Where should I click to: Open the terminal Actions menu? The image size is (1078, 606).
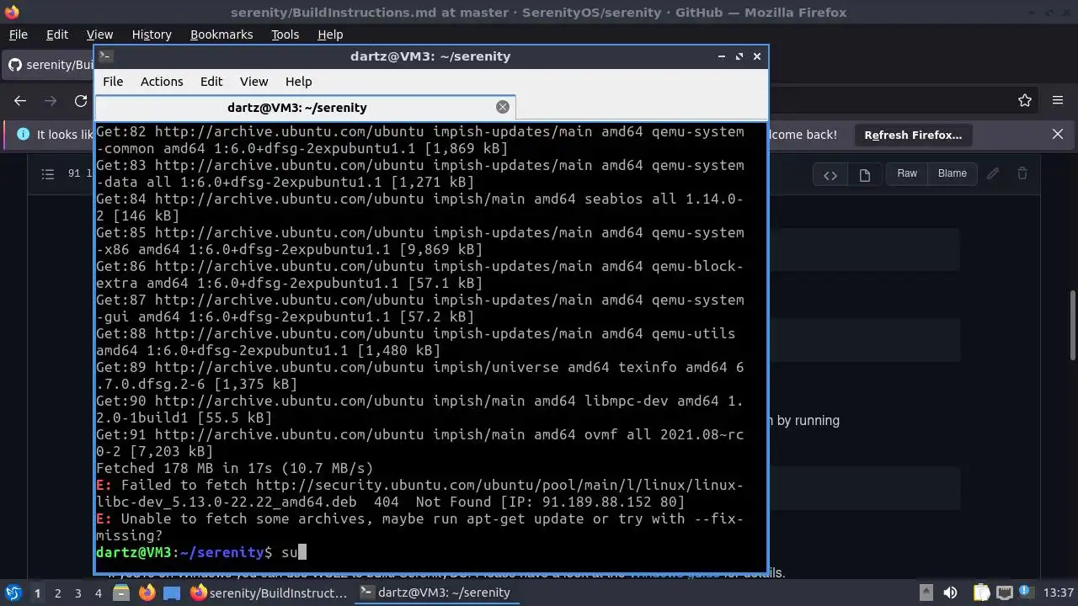pyautogui.click(x=162, y=82)
